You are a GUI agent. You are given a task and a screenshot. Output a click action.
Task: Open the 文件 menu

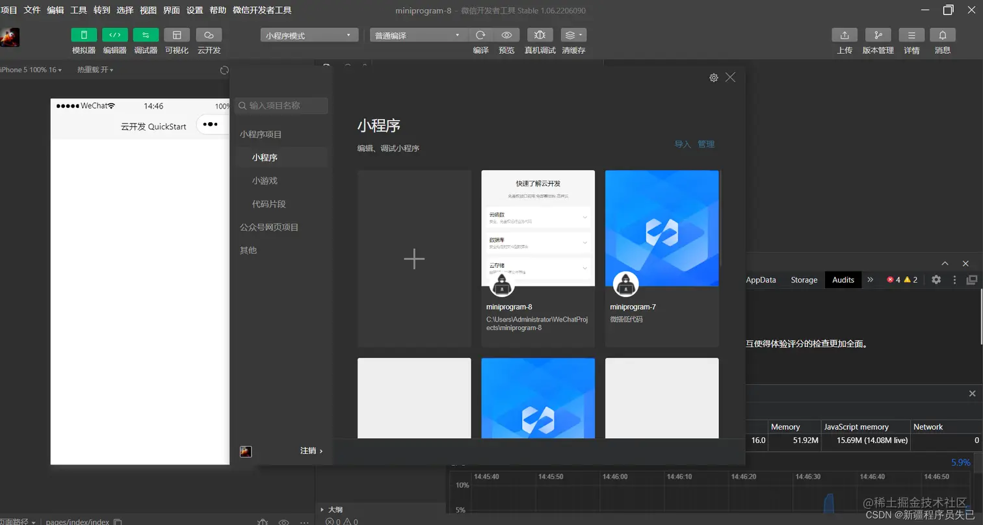point(32,10)
